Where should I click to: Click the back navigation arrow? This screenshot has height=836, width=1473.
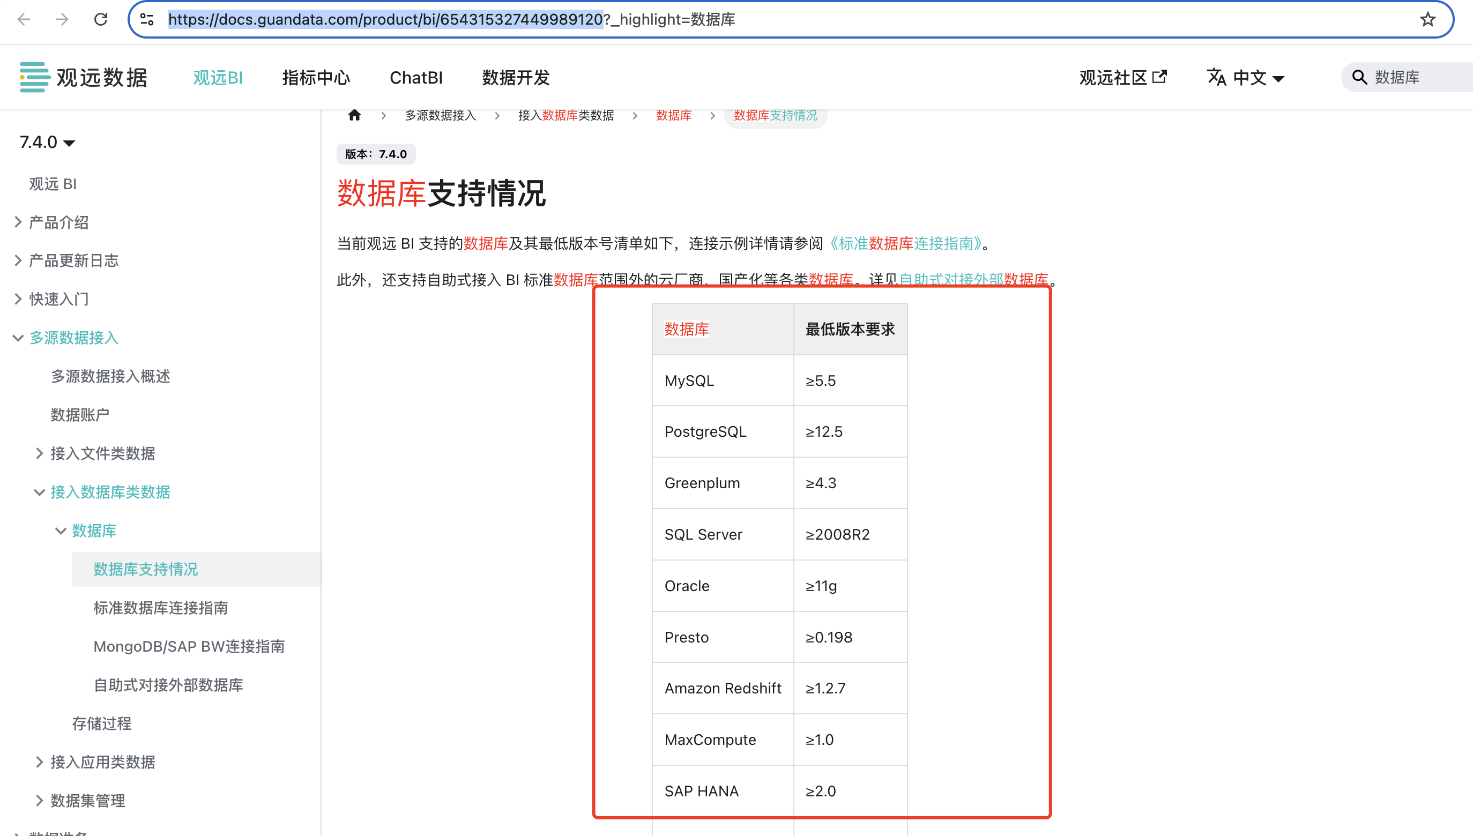[x=24, y=19]
